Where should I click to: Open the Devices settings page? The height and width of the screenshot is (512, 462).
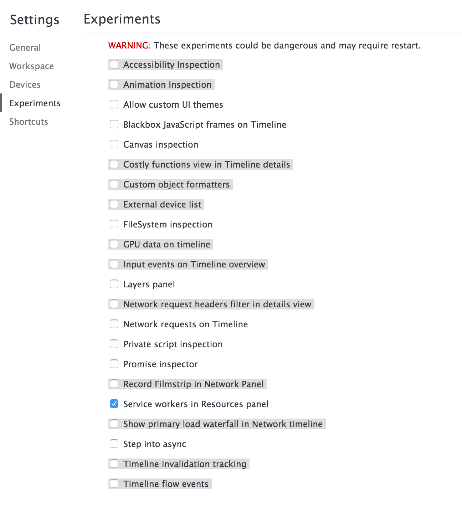coord(25,84)
